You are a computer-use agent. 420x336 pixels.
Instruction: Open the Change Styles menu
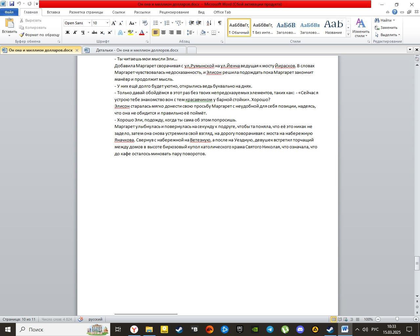tap(361, 28)
